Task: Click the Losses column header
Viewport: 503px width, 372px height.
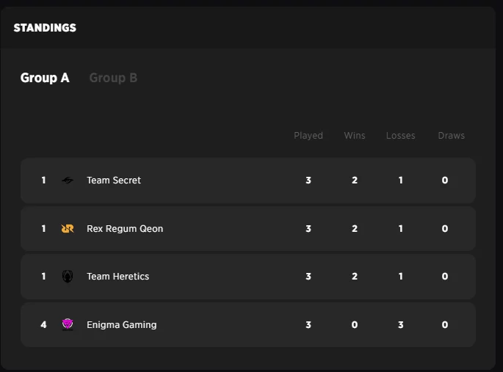Action: pyautogui.click(x=401, y=136)
